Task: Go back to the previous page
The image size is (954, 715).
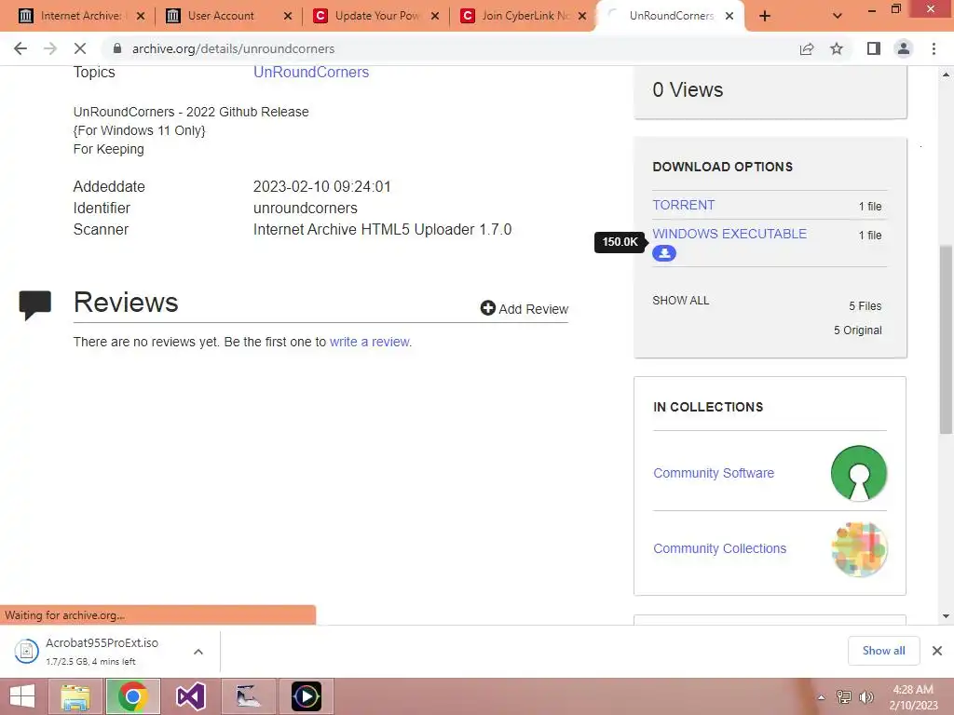Action: click(x=20, y=48)
